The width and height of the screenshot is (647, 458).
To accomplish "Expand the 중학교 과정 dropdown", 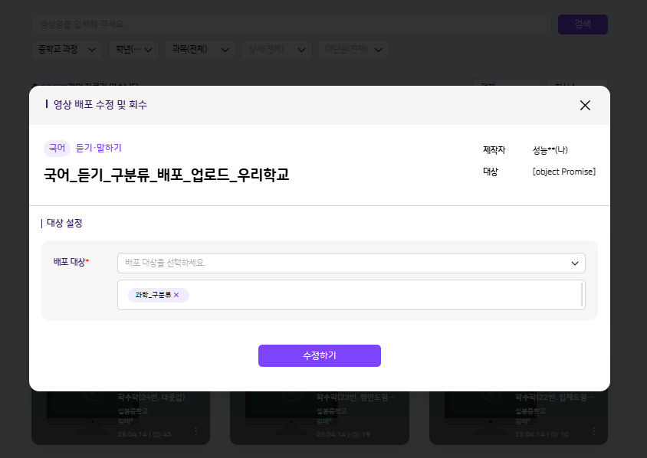I will 68,50.
